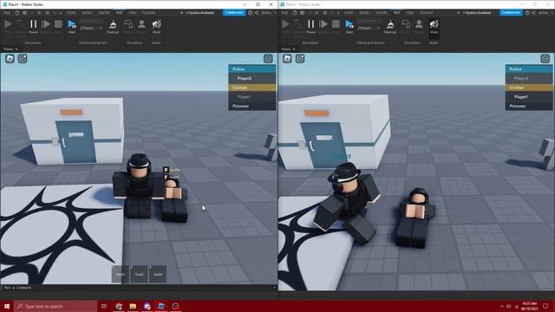555x312 pixels.
Task: Open the username dropdown in right window
Action: click(545, 13)
